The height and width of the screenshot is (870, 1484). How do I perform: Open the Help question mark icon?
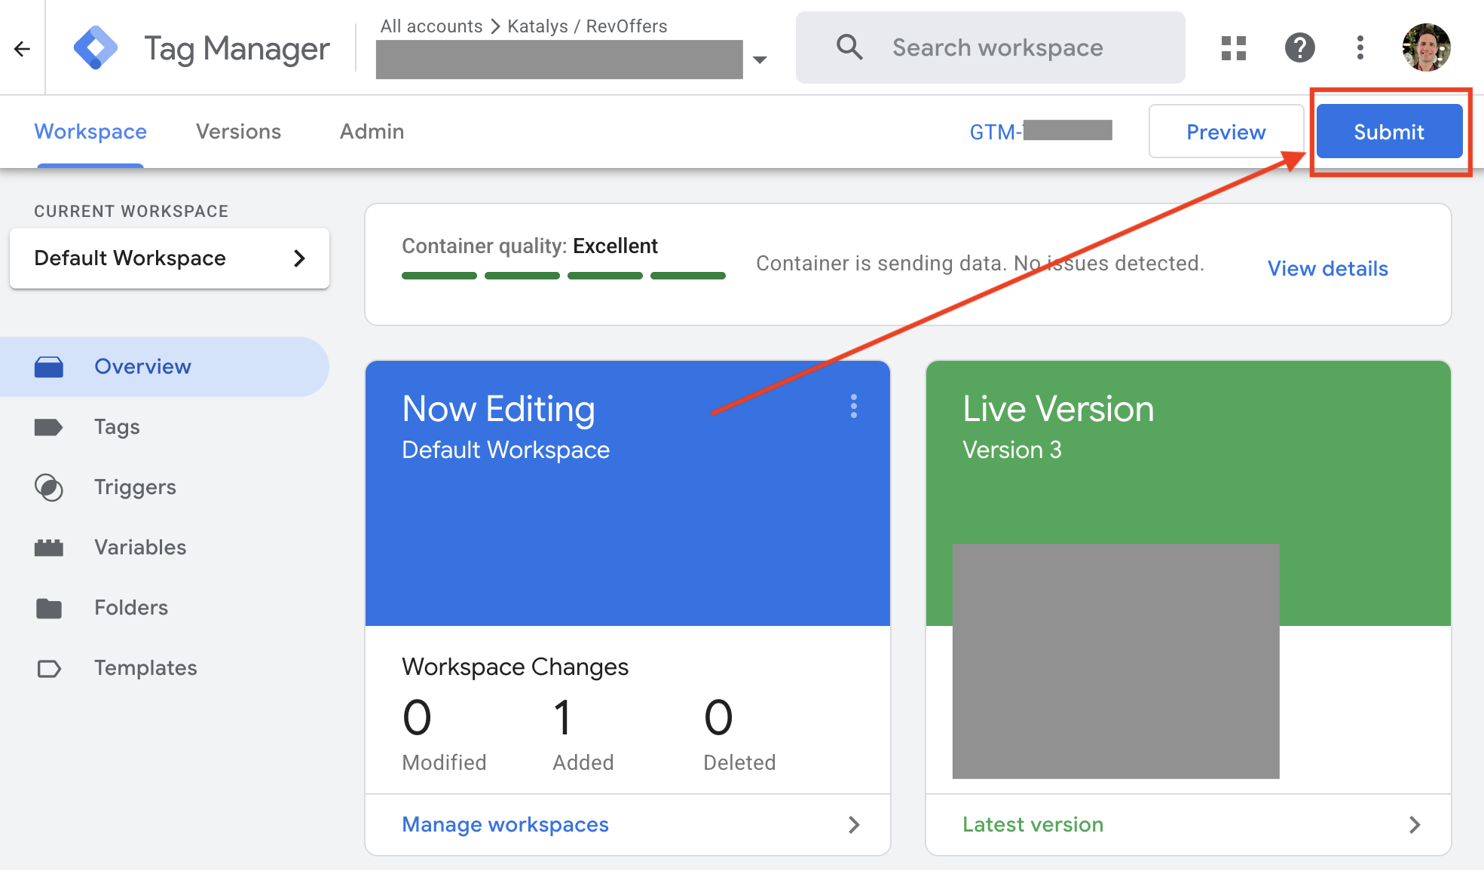[x=1299, y=48]
